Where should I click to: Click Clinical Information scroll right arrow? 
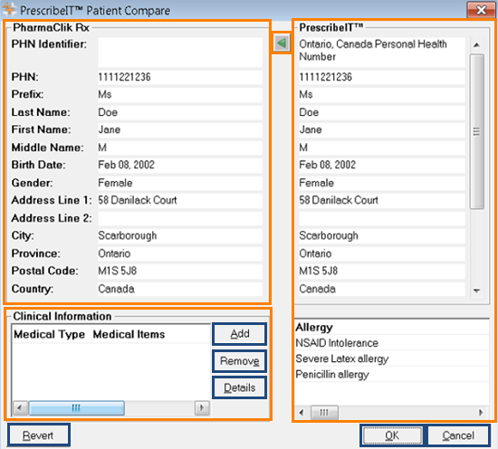pos(202,407)
